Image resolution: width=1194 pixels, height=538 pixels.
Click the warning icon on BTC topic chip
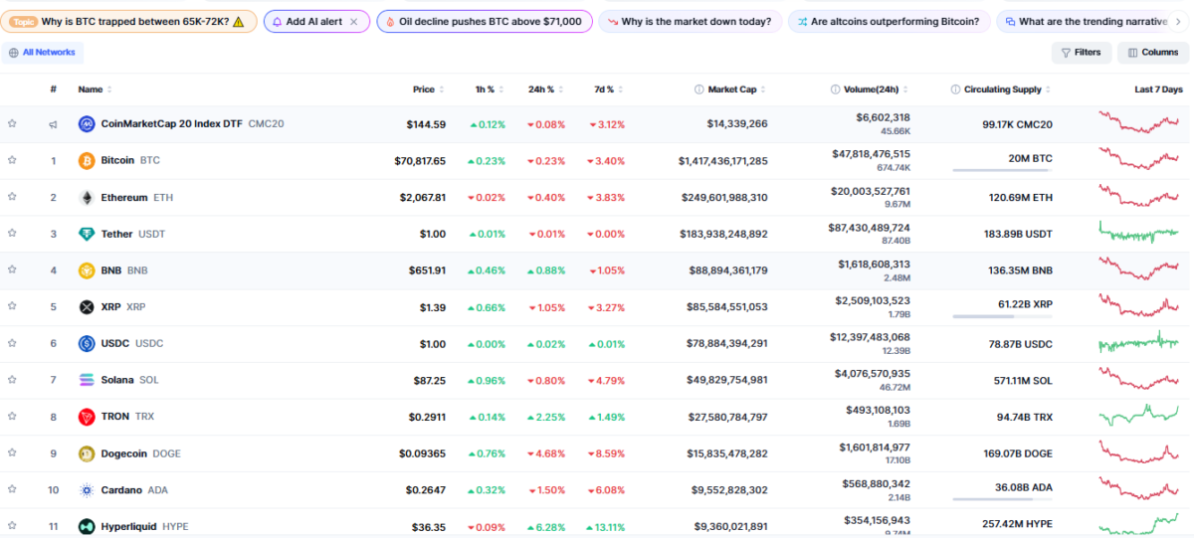click(x=238, y=21)
